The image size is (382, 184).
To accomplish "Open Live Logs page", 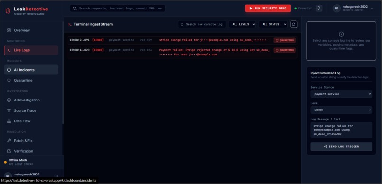I will [x=31, y=50].
